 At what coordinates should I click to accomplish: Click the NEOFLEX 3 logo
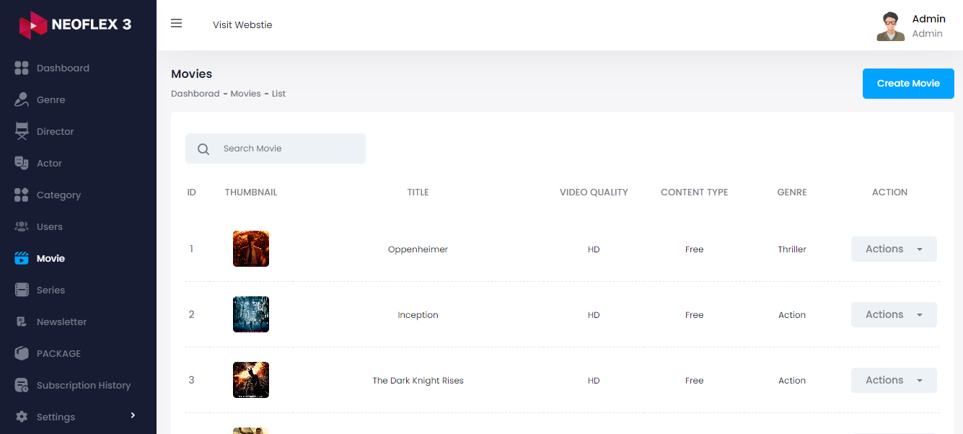[75, 25]
